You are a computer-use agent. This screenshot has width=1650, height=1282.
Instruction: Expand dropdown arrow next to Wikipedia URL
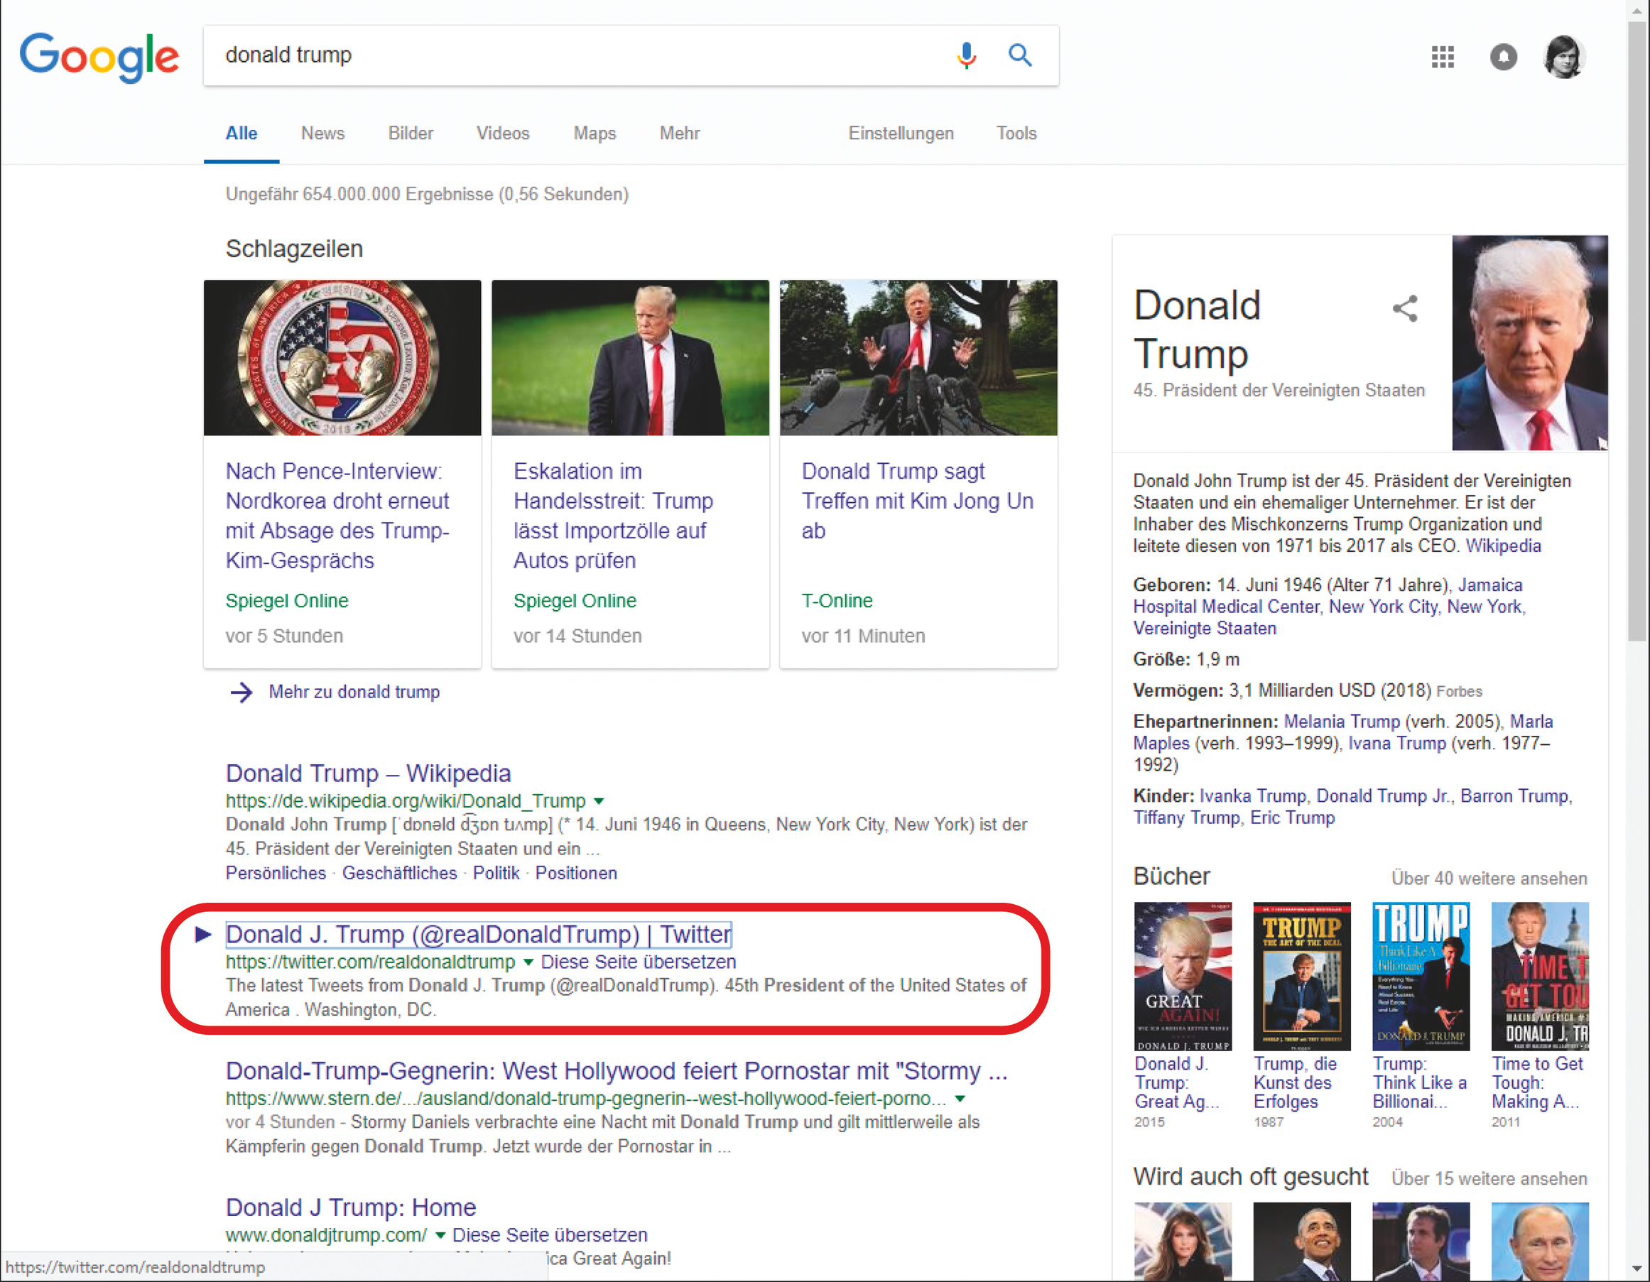[599, 800]
